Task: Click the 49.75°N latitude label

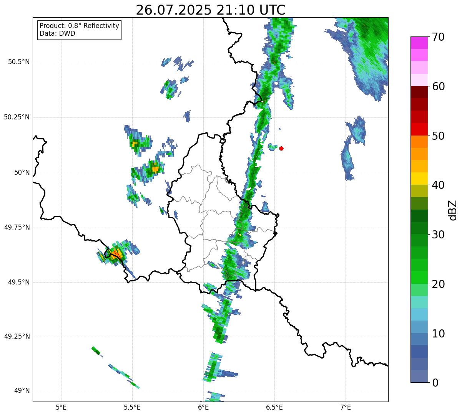Action: [x=17, y=227]
